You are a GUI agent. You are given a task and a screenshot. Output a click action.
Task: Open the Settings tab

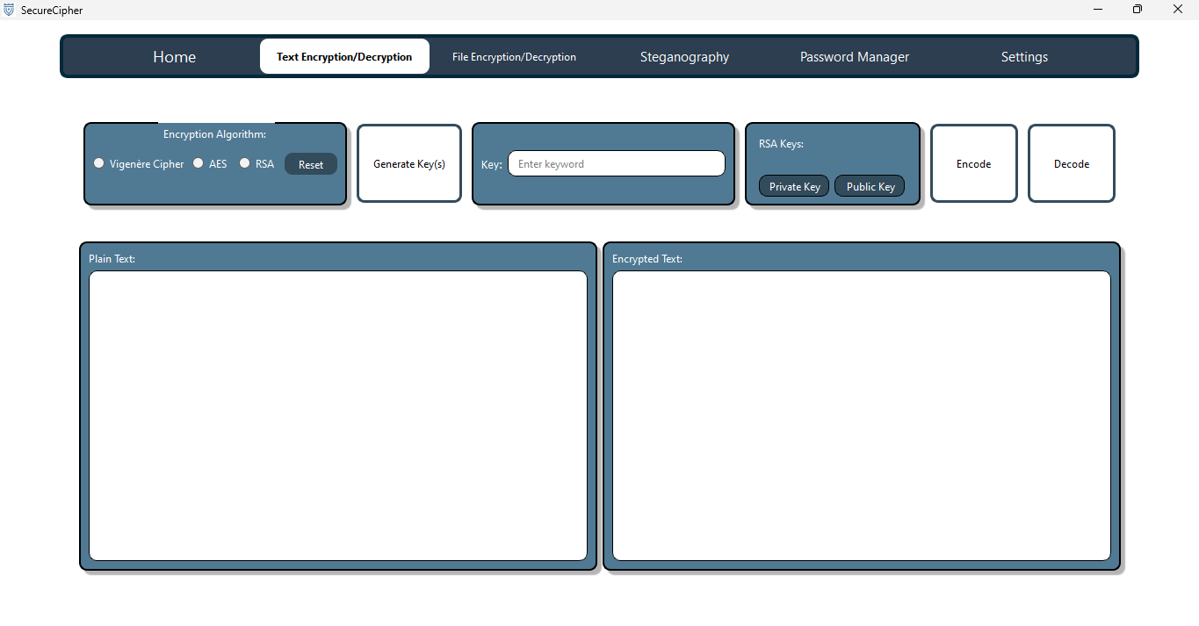pyautogui.click(x=1023, y=56)
